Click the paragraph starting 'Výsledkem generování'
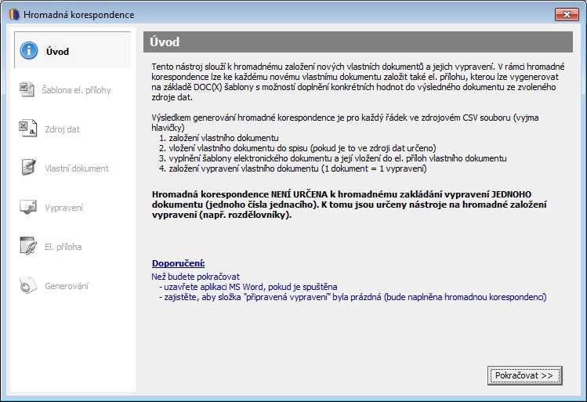The height and width of the screenshot is (402, 587). (x=345, y=123)
